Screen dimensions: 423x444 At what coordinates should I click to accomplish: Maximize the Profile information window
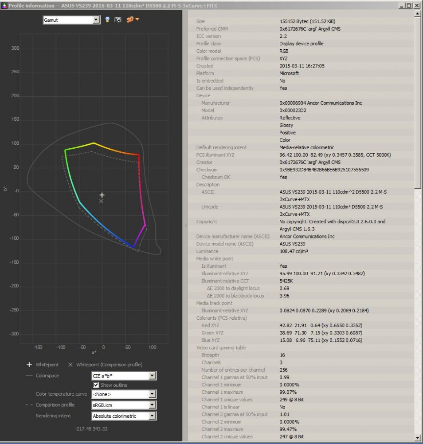409,5
